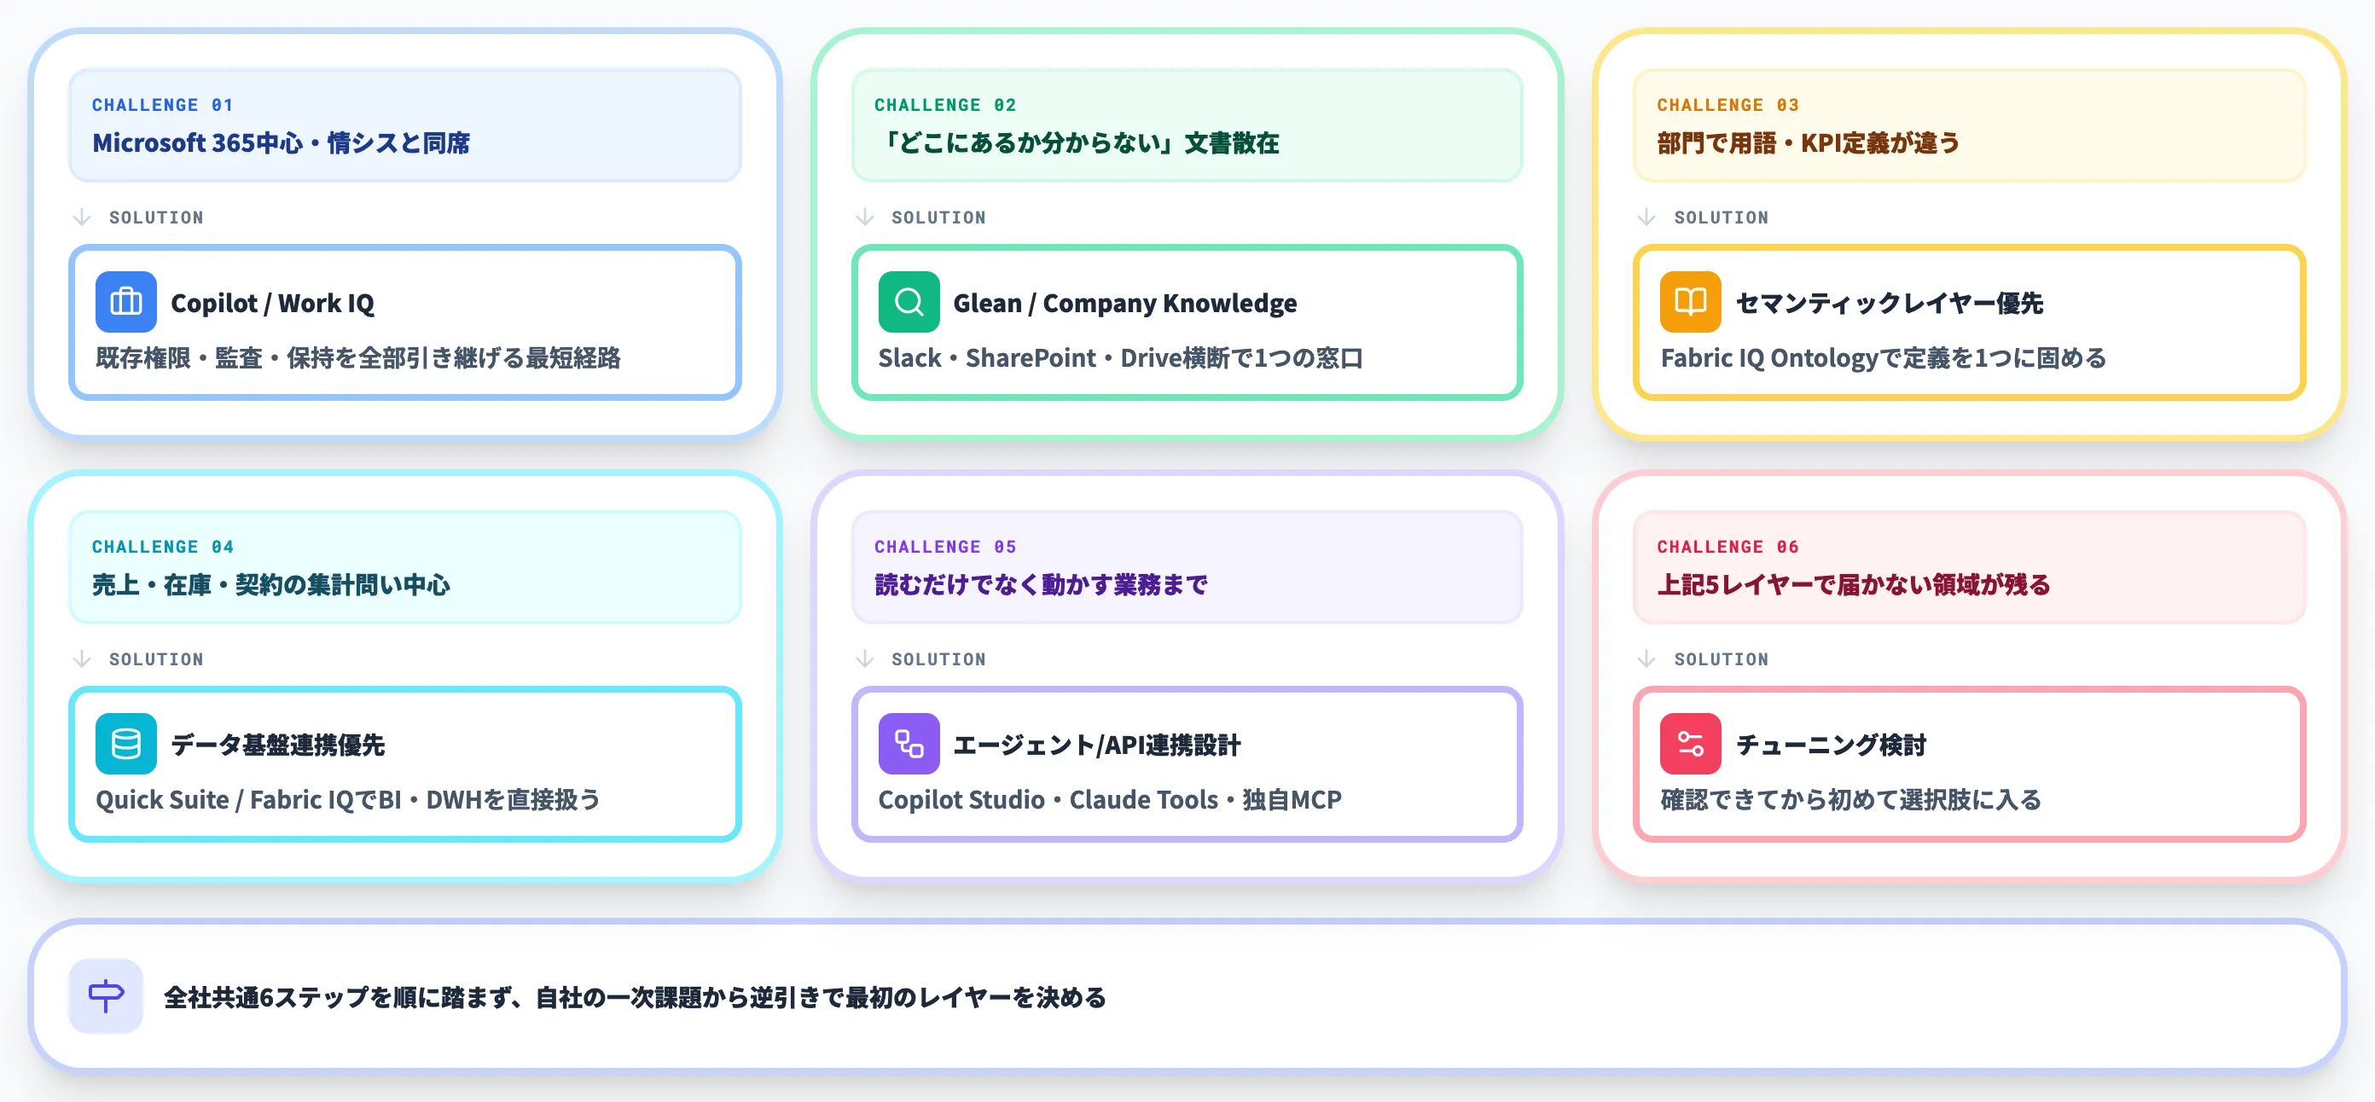The height and width of the screenshot is (1102, 2375).
Task: Click the down arrow by SOLUTION under Challenge 04
Action: pos(82,658)
